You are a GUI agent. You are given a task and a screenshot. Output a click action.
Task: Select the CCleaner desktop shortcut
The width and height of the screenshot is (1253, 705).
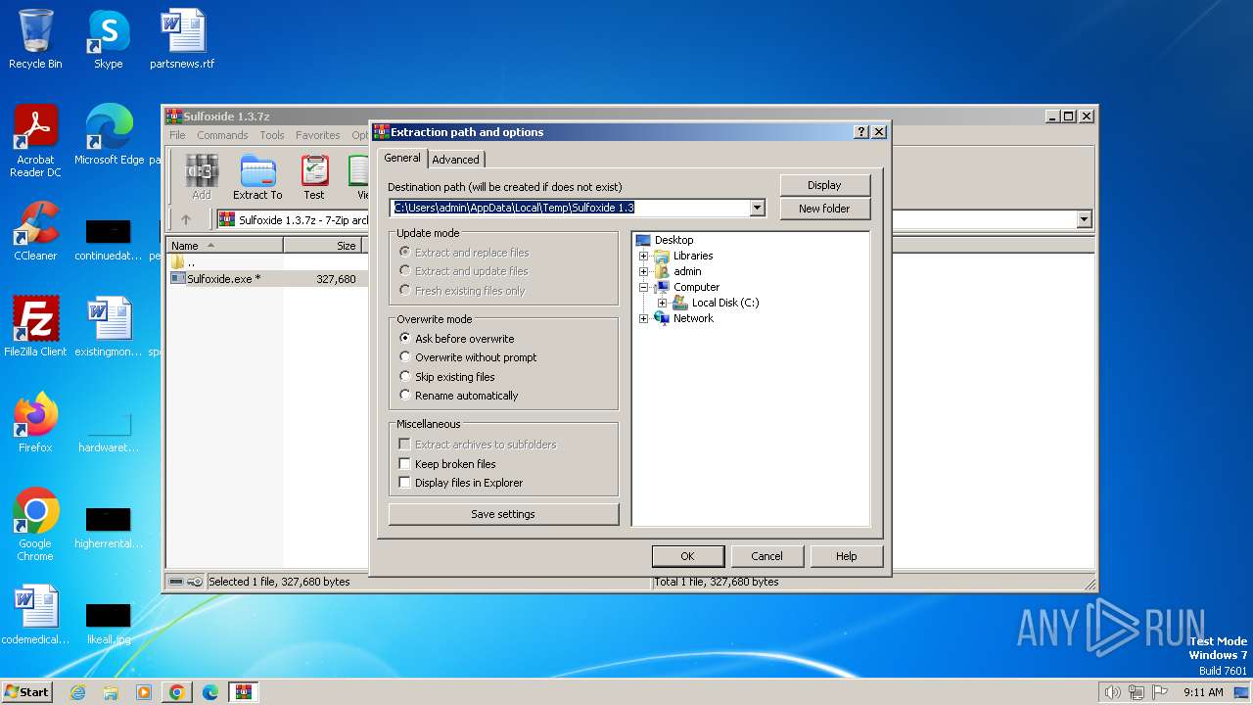(35, 231)
